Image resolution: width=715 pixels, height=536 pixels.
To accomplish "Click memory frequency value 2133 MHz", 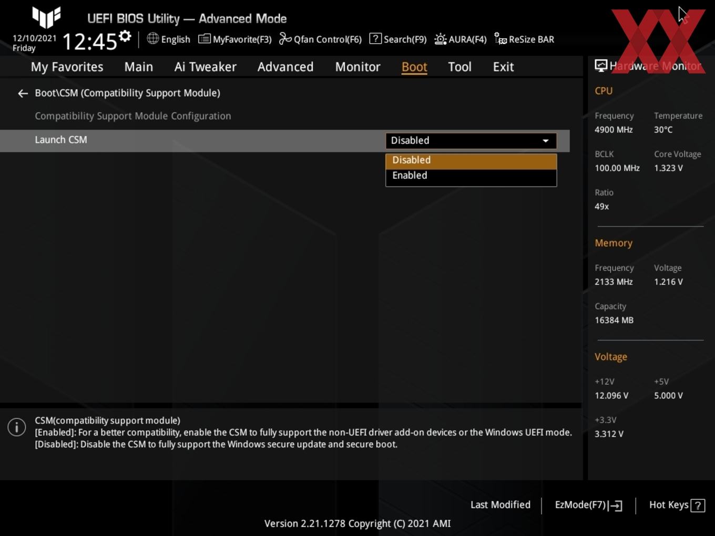I will pos(614,282).
